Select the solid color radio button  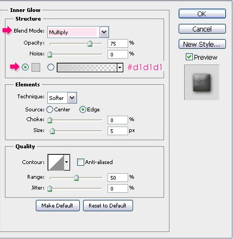click(26, 67)
